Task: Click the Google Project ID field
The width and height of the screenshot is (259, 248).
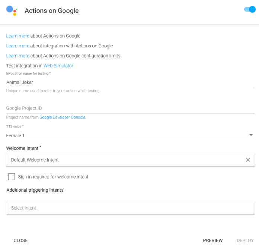Action: point(130,108)
